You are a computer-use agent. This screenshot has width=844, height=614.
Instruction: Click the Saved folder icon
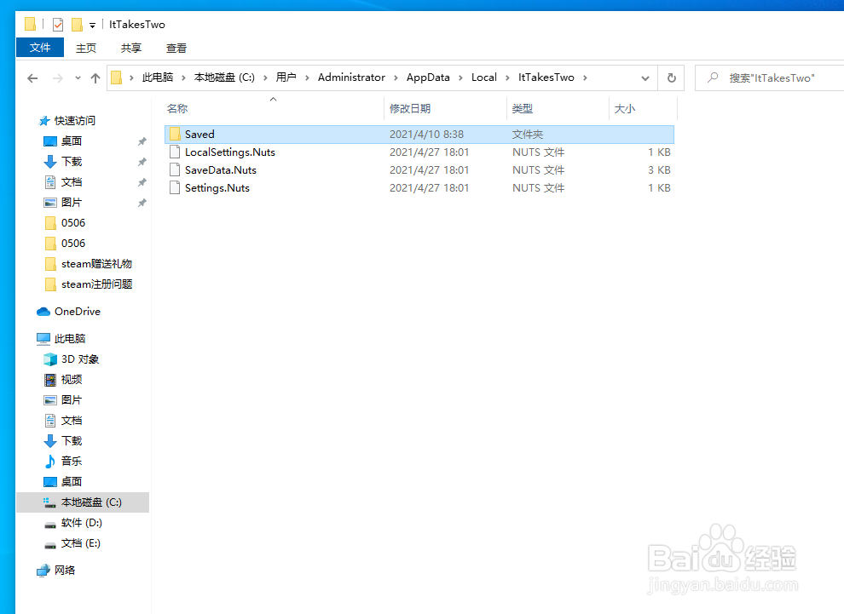(x=175, y=134)
